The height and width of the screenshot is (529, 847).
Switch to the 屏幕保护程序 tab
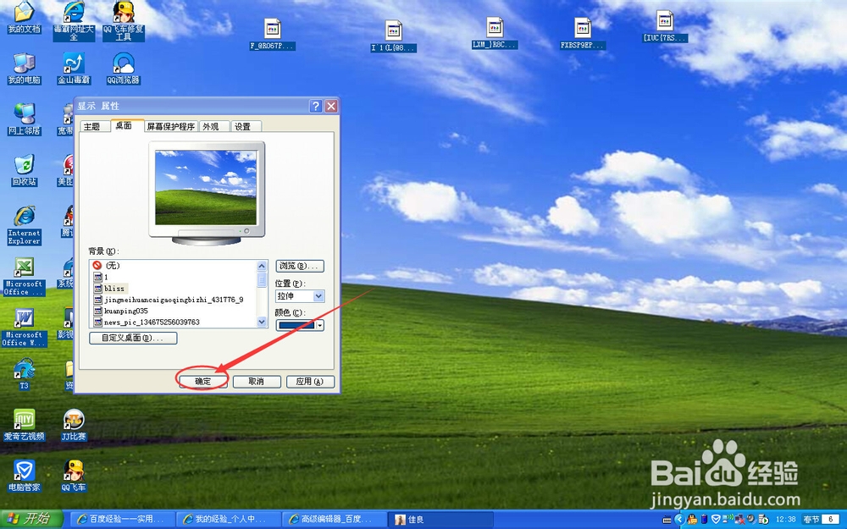(x=171, y=126)
